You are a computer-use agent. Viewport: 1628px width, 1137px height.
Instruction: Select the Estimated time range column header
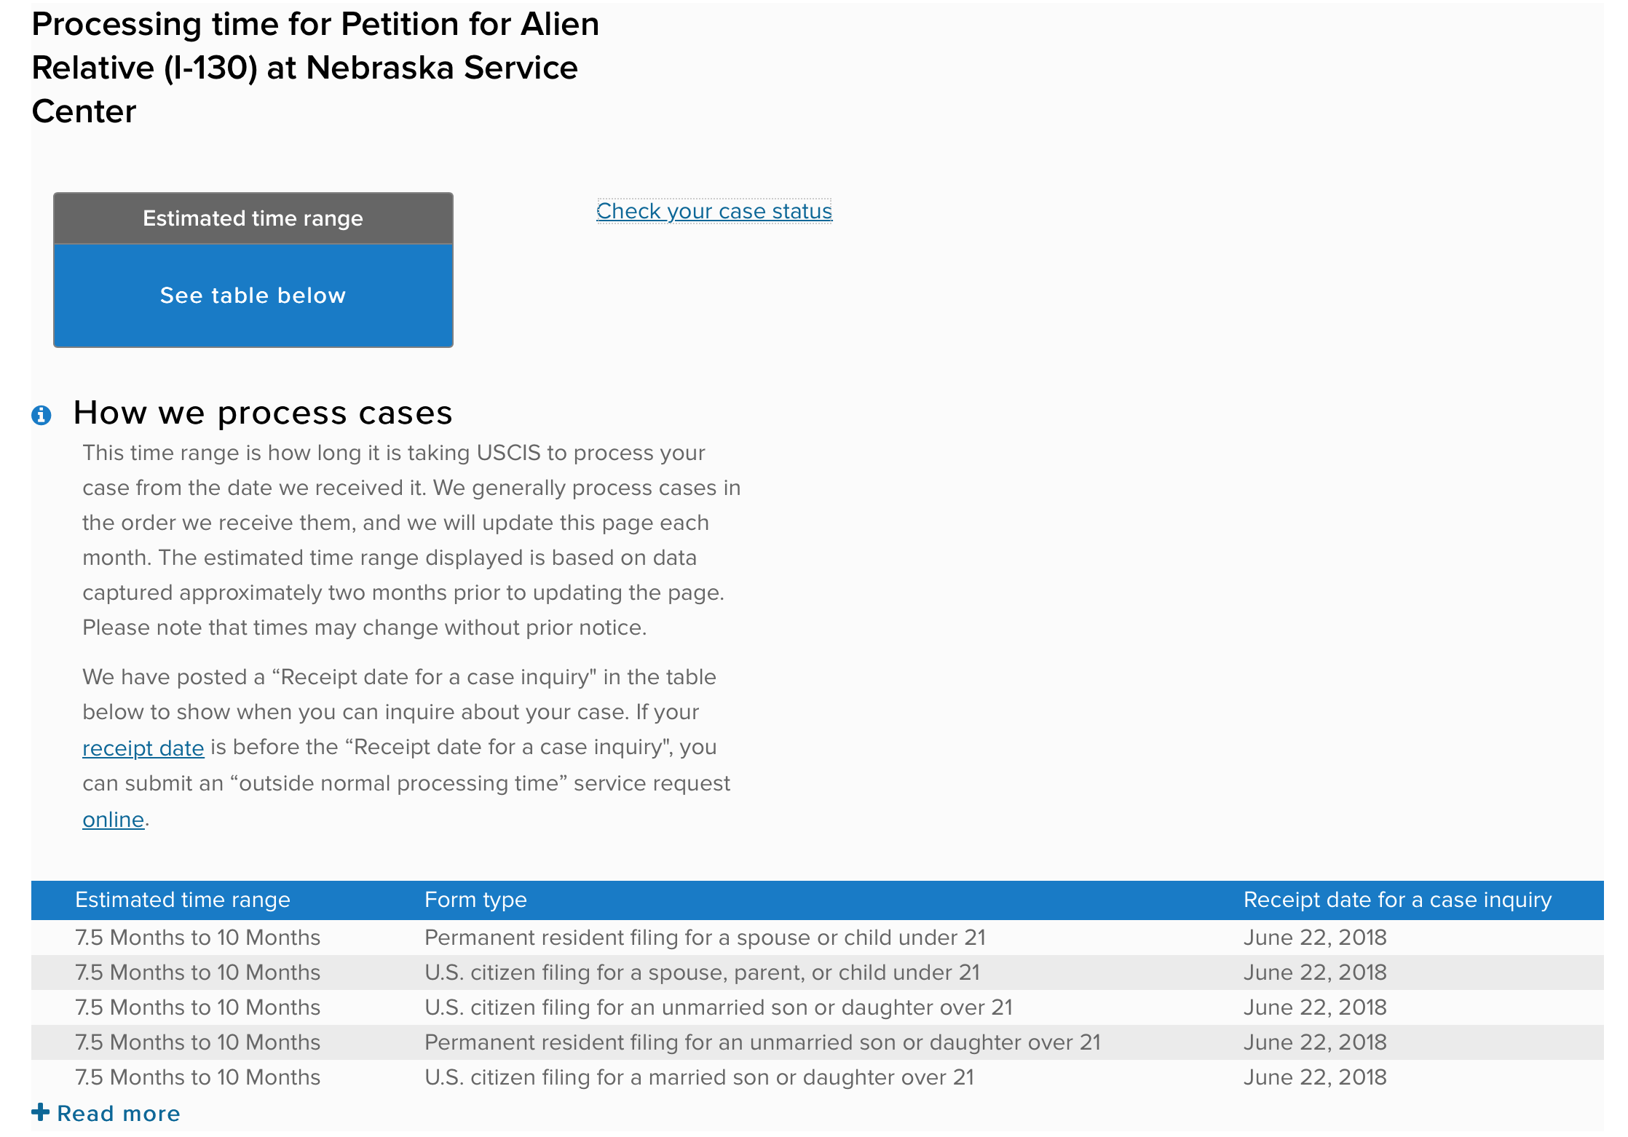point(183,900)
